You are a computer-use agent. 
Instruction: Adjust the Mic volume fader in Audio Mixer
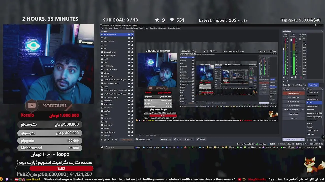(x=291, y=40)
